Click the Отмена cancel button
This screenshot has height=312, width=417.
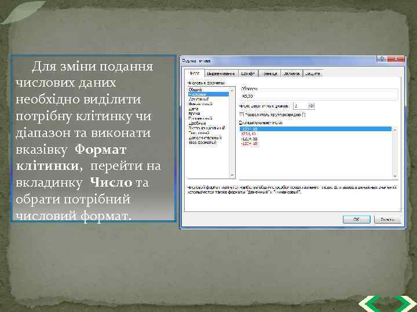click(387, 220)
